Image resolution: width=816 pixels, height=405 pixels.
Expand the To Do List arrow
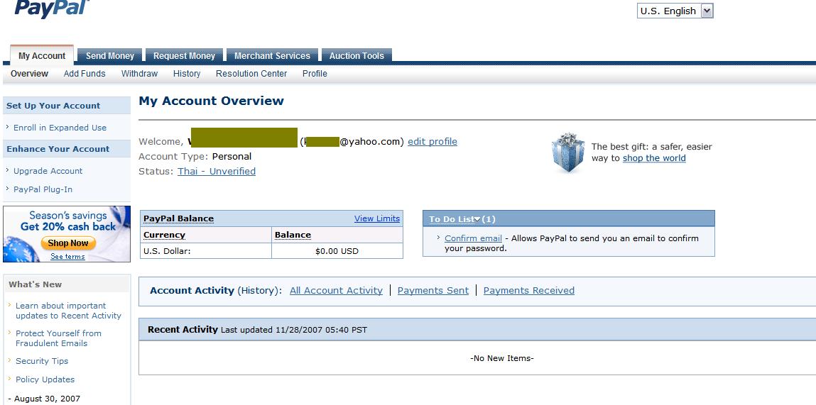point(477,219)
